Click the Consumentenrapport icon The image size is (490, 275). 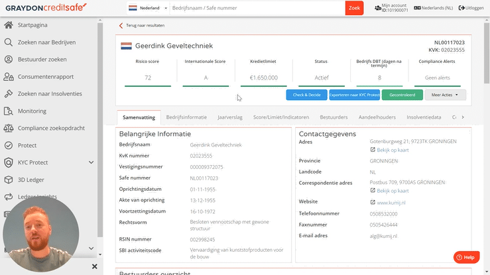coord(9,76)
